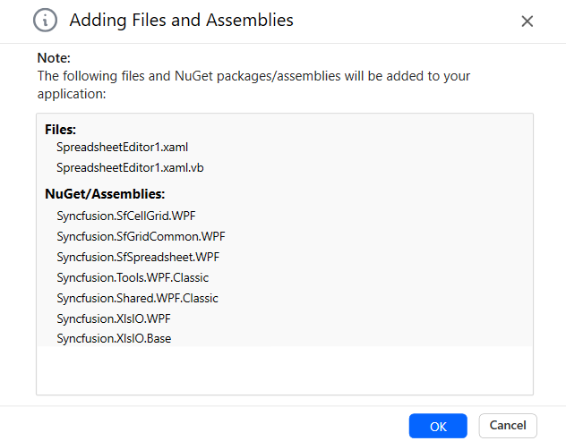Select Syncfusion.XlsIO.WPF assembly entry
The image size is (566, 441).
point(114,318)
